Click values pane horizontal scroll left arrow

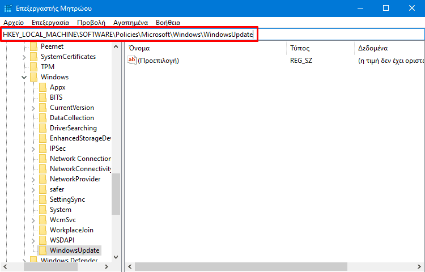tap(130, 267)
